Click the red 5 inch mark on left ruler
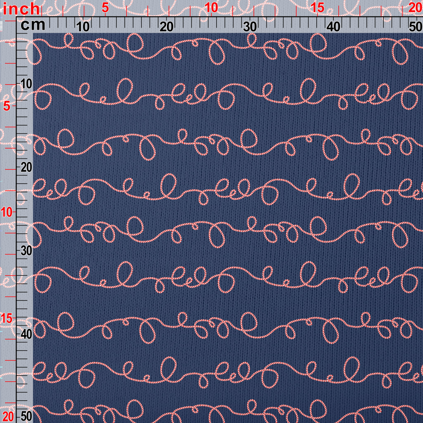The image size is (423, 423). point(7,106)
